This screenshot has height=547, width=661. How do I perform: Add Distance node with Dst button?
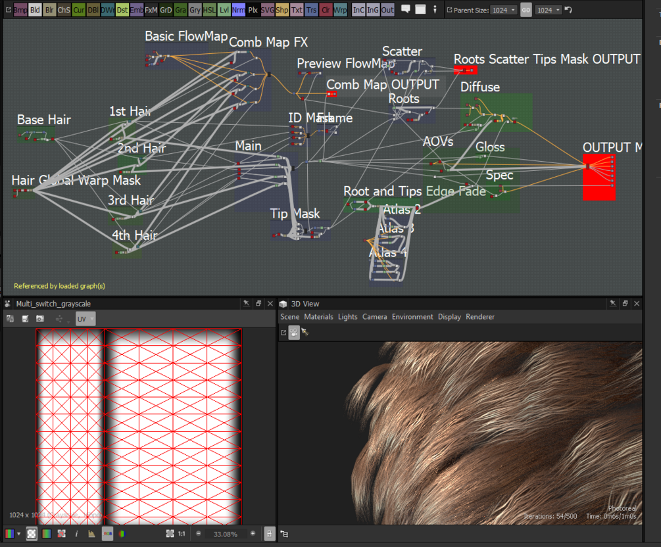coord(122,10)
